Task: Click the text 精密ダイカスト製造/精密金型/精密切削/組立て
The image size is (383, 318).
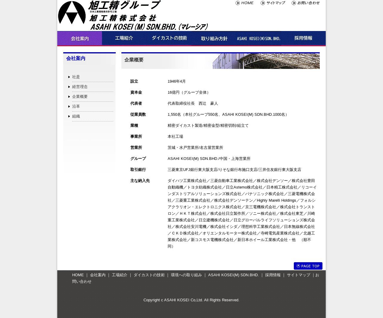Action: coord(208,126)
